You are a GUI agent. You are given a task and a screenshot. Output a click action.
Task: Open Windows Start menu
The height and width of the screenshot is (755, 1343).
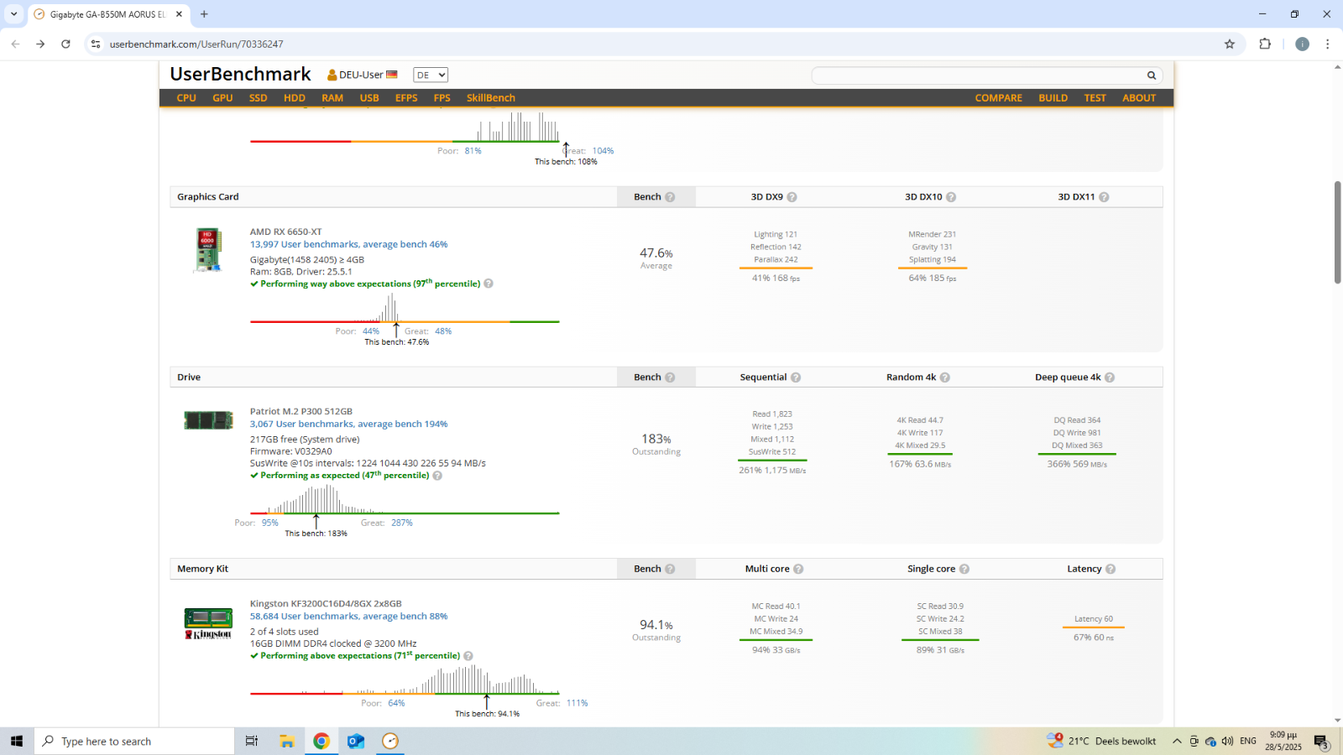click(x=17, y=742)
